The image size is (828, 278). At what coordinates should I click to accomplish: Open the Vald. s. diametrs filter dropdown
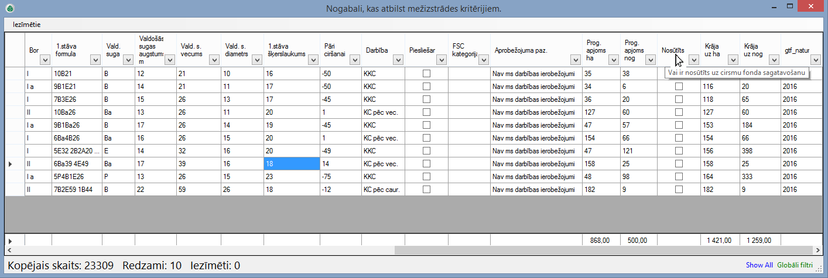click(x=256, y=60)
